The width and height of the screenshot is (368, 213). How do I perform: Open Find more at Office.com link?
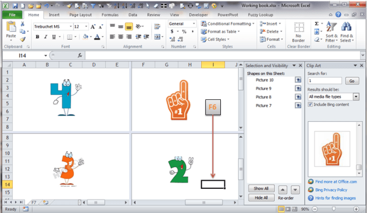tap(336, 181)
